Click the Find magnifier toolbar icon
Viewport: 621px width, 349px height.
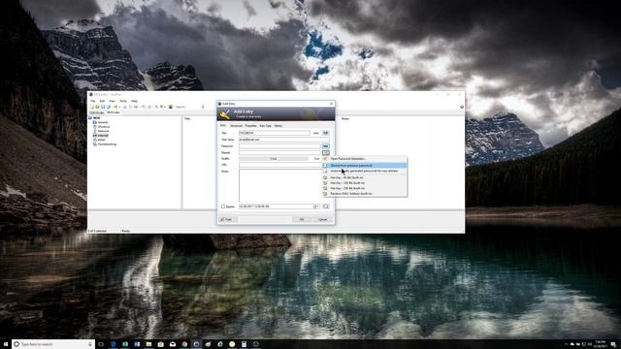point(156,107)
